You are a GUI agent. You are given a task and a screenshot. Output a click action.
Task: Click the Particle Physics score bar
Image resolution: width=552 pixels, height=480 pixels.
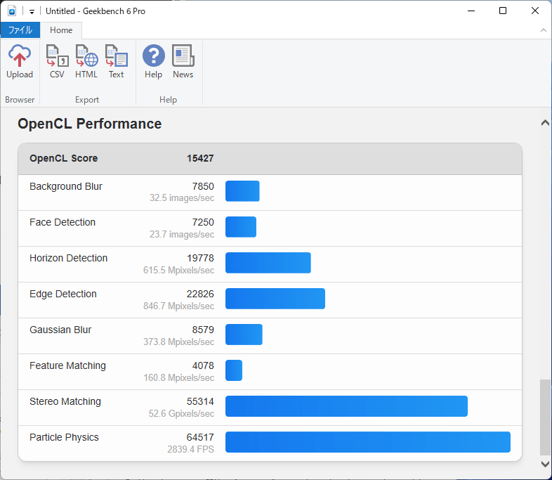[367, 442]
